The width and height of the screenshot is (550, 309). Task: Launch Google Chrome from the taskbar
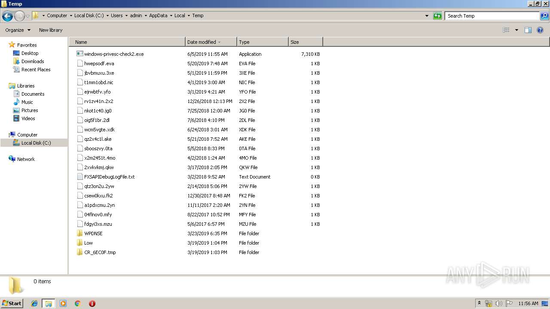[x=77, y=303]
